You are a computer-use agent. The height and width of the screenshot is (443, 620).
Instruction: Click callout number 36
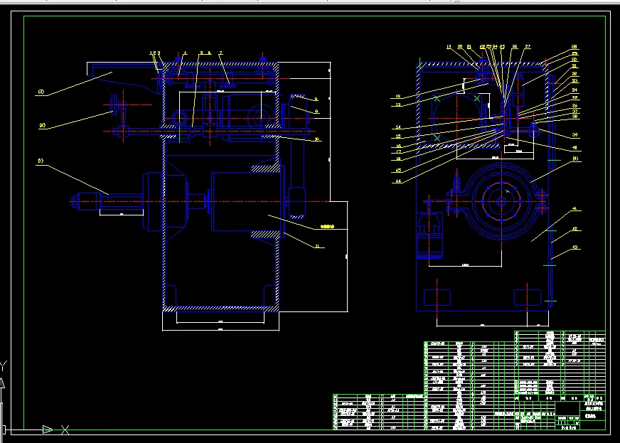[574, 106]
